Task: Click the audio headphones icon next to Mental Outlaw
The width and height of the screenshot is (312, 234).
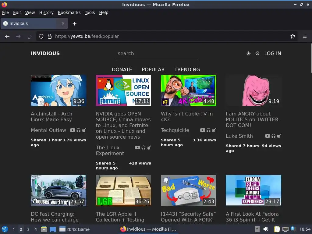Action: pos(78,130)
